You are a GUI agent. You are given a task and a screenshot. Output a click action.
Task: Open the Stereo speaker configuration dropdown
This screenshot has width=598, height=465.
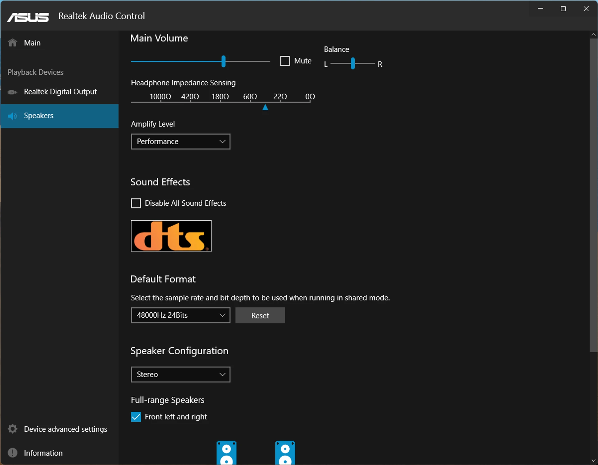tap(181, 375)
